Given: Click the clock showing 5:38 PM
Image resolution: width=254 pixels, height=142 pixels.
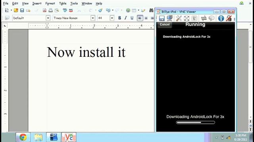Looking at the screenshot, I should (x=241, y=135).
